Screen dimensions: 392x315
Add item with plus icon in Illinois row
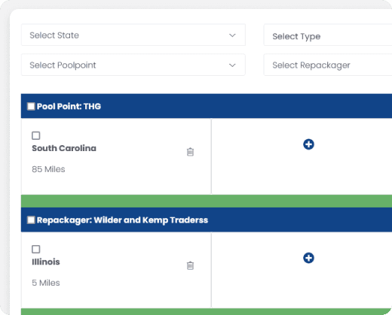(x=308, y=258)
